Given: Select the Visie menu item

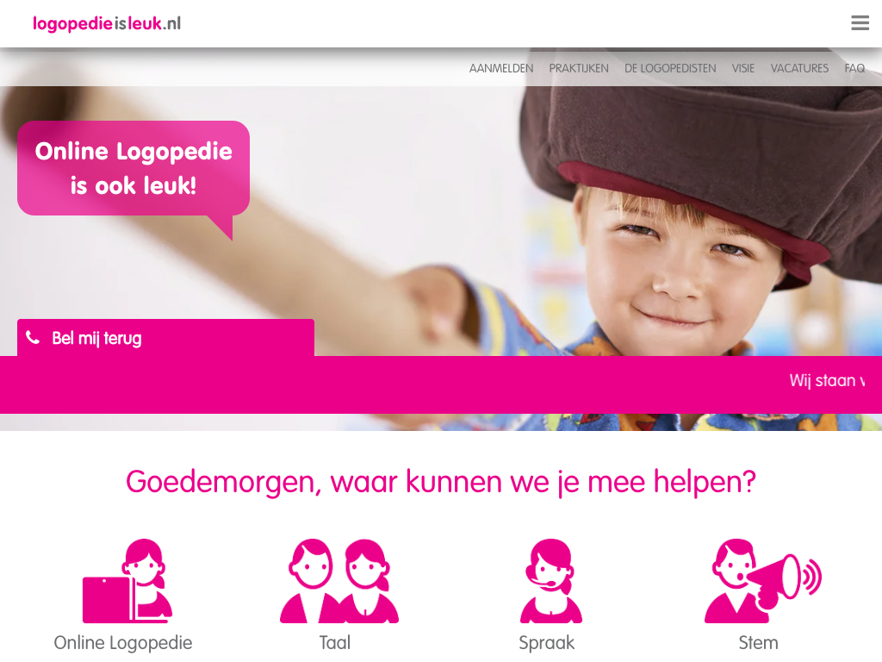Looking at the screenshot, I should click(x=743, y=69).
